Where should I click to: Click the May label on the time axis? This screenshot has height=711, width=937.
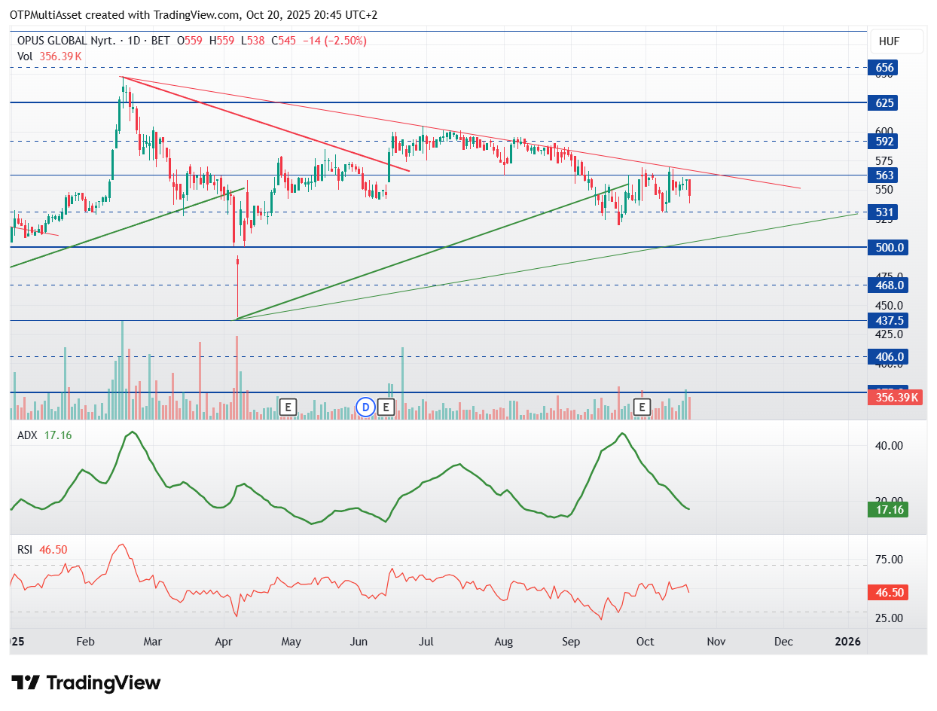[x=291, y=642]
